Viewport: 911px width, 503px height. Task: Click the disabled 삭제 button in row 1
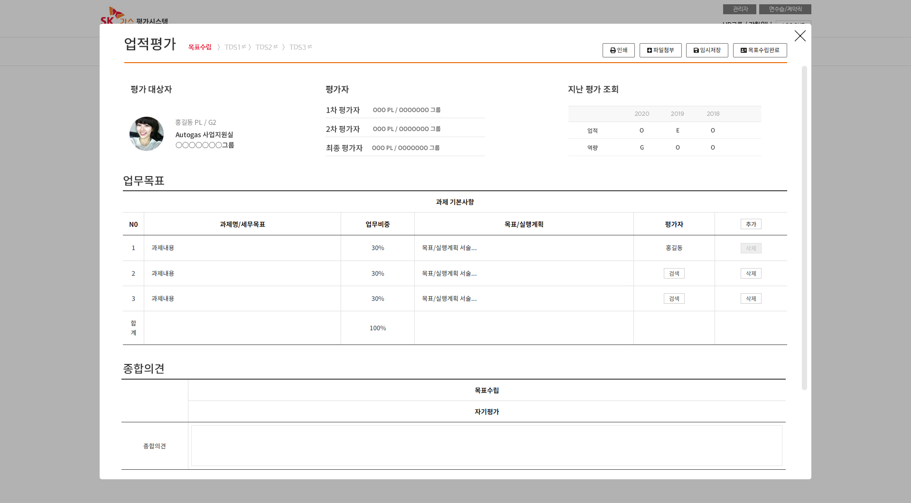(751, 248)
